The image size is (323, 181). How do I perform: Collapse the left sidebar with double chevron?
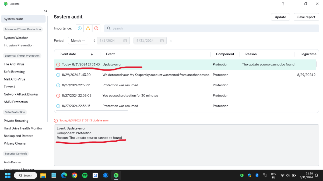45,11
